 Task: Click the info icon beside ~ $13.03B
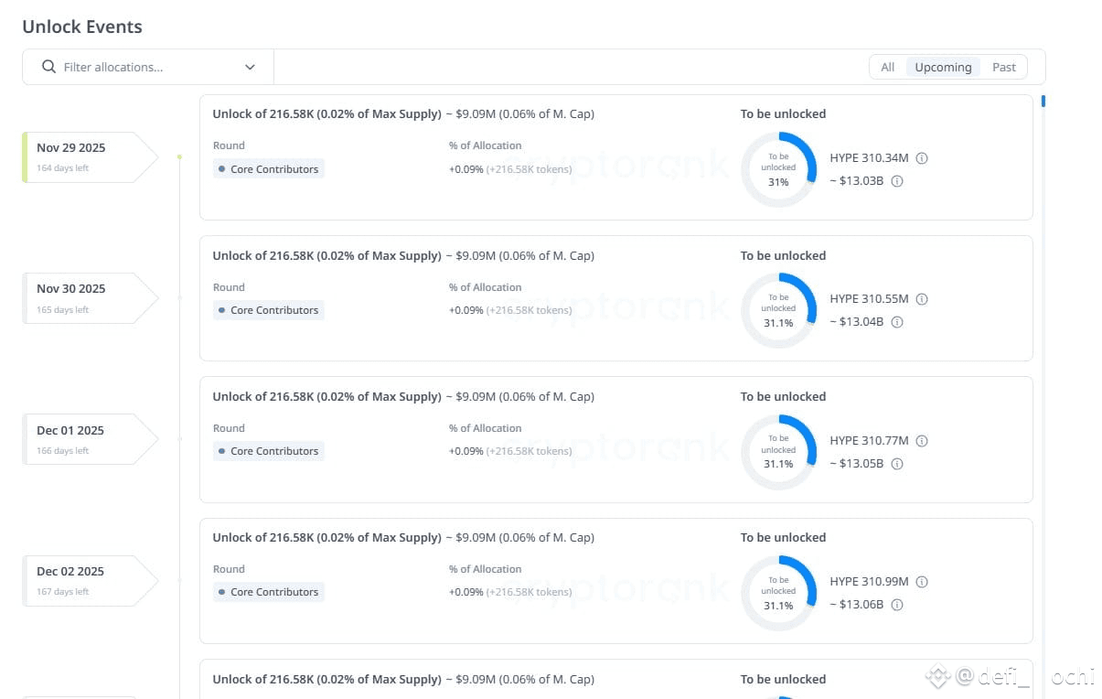(x=897, y=181)
